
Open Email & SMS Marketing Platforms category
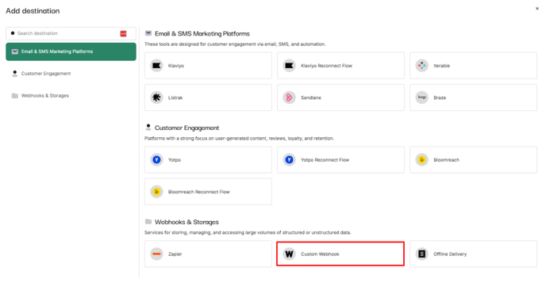point(71,52)
